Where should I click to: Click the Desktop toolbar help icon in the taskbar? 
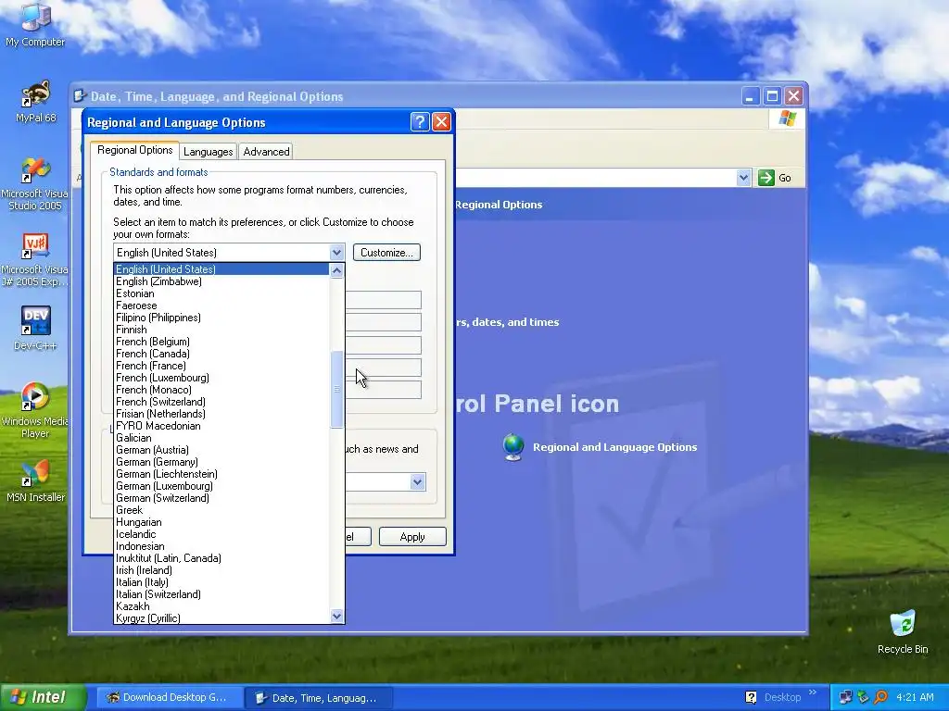751,697
